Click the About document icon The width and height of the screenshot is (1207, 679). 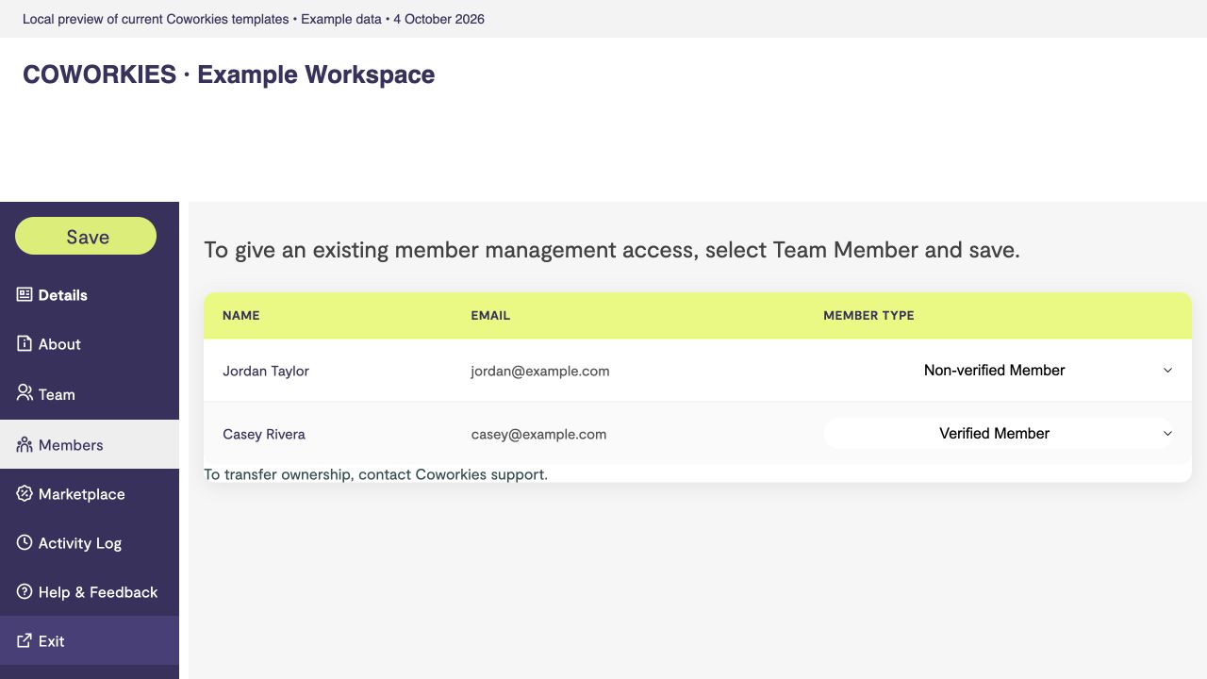click(x=25, y=343)
